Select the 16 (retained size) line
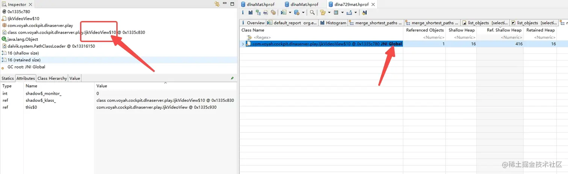This screenshot has width=568, height=174. [118, 60]
